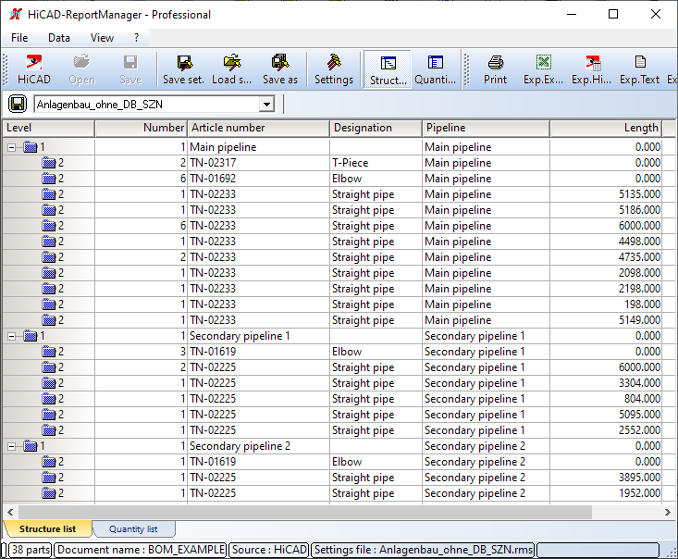Select the 5095.000 length cell
This screenshot has width=678, height=559.
(x=606, y=415)
